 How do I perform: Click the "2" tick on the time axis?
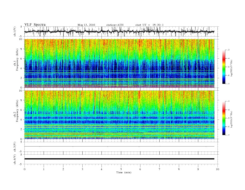tap(63, 169)
